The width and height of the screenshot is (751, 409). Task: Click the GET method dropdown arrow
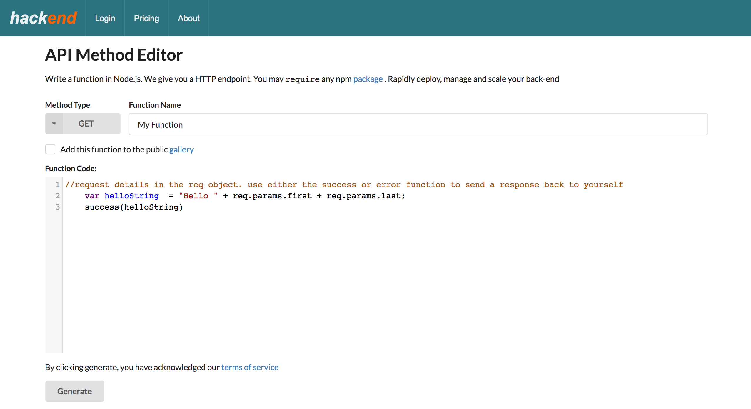click(x=53, y=123)
